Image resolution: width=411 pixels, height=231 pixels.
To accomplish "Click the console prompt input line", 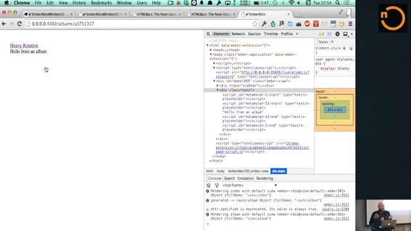I will 279,224.
